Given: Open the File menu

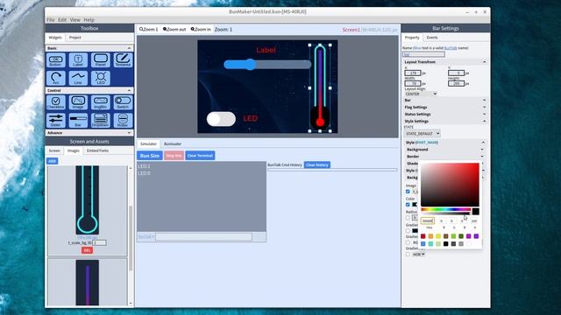Looking at the screenshot, I should point(51,19).
